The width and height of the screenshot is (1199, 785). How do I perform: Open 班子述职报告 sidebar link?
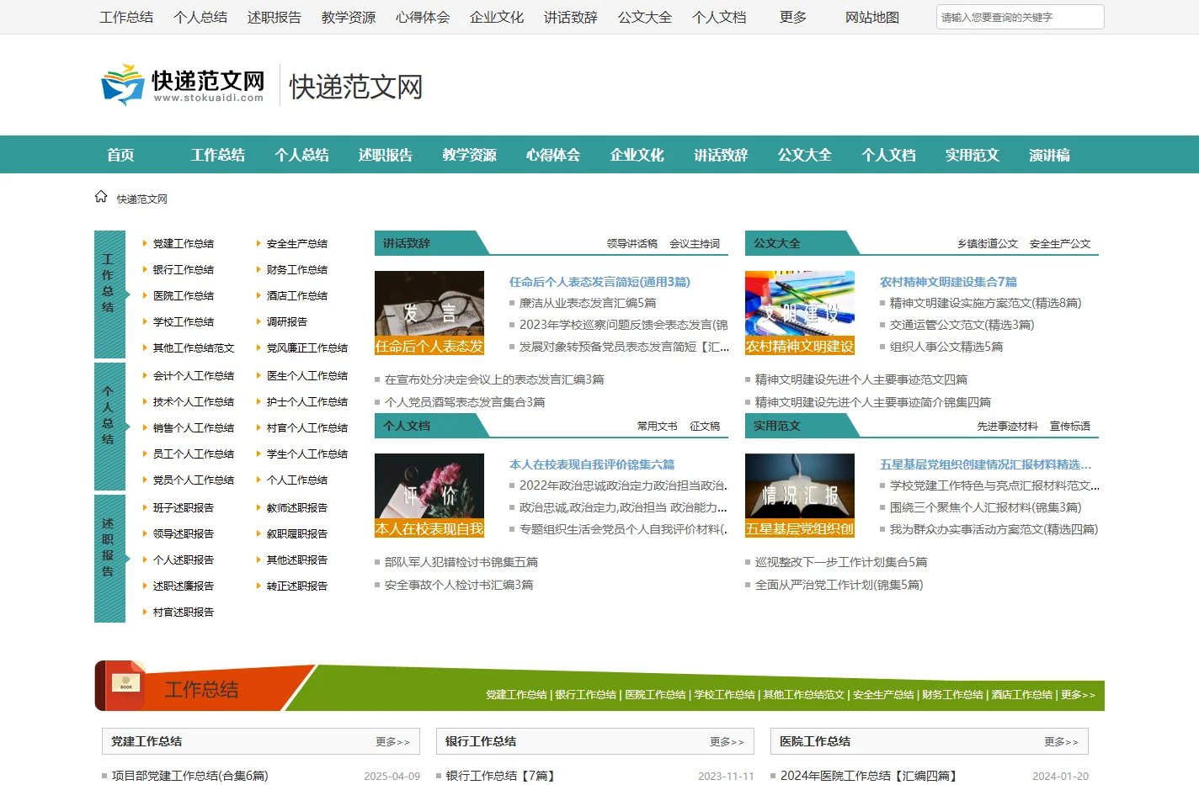[184, 507]
